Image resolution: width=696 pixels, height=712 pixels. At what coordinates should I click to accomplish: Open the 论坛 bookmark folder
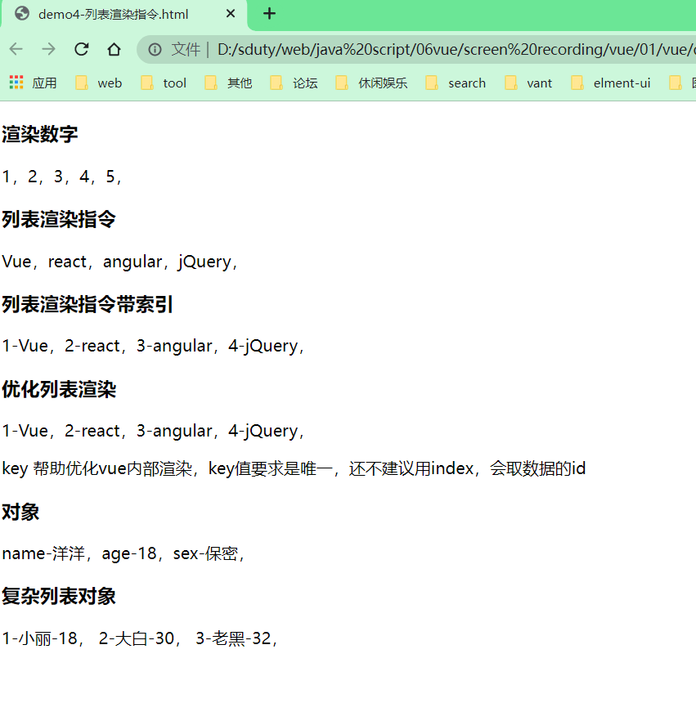click(x=294, y=83)
